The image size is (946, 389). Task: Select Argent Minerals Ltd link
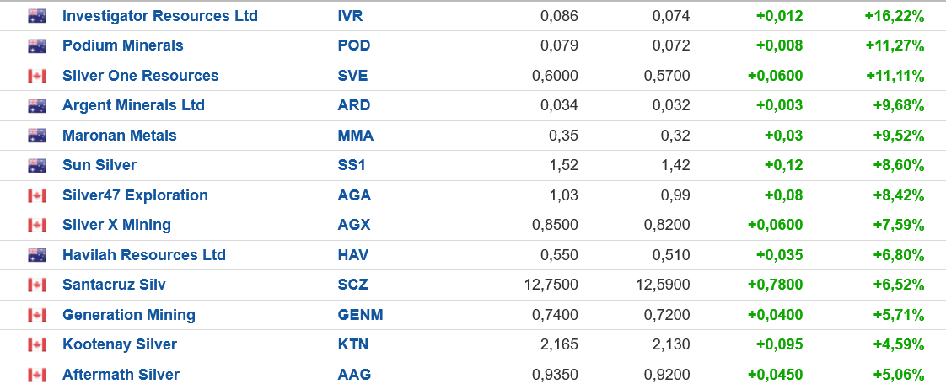[133, 105]
